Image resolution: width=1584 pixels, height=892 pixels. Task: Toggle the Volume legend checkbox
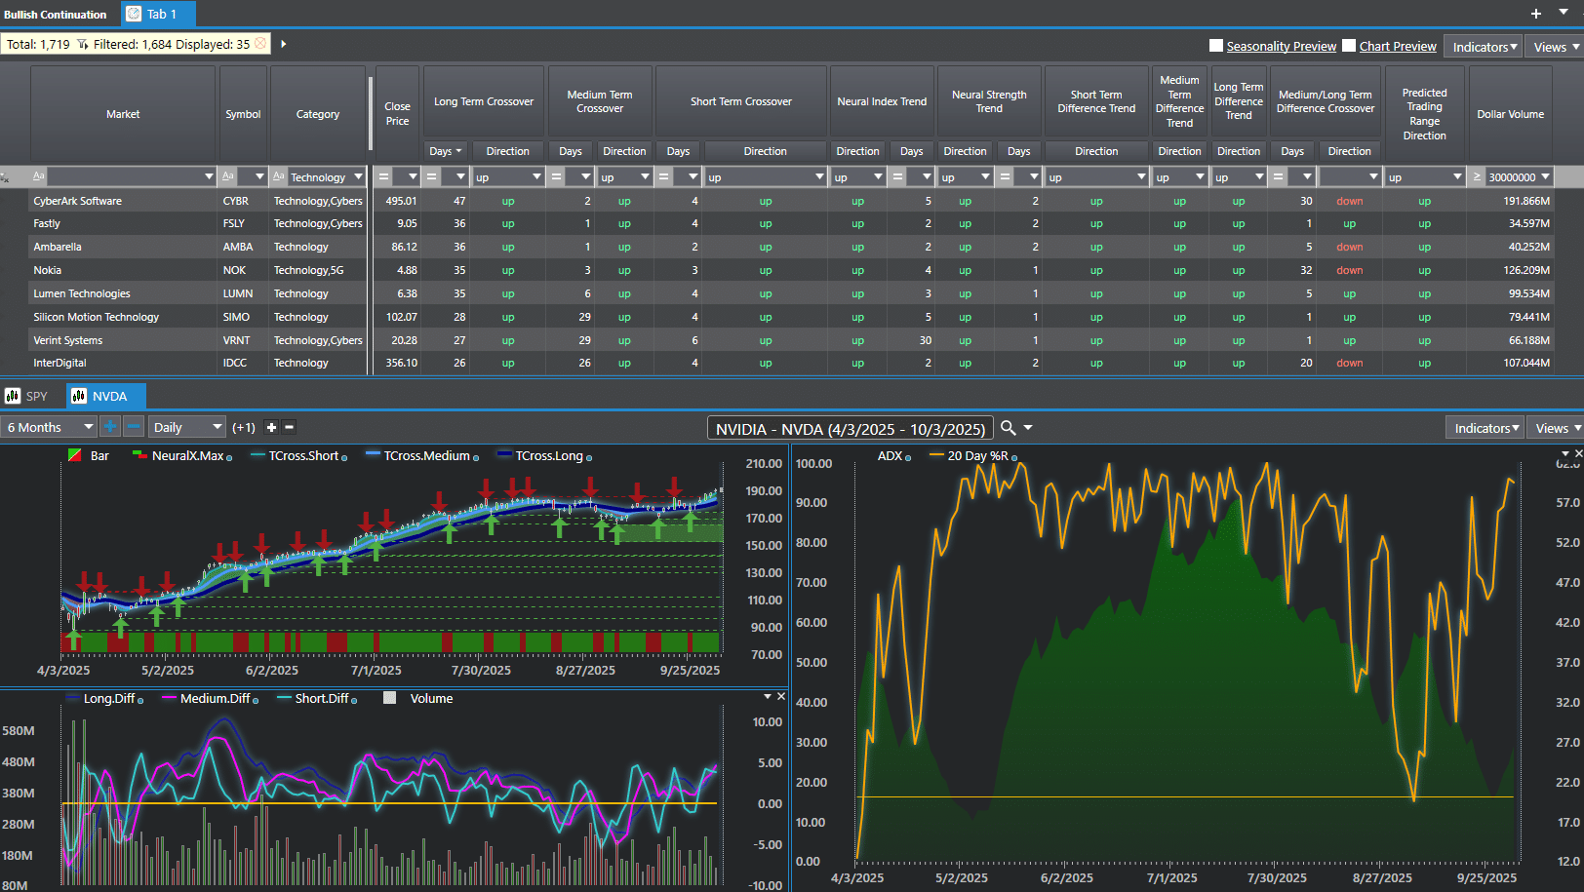390,698
